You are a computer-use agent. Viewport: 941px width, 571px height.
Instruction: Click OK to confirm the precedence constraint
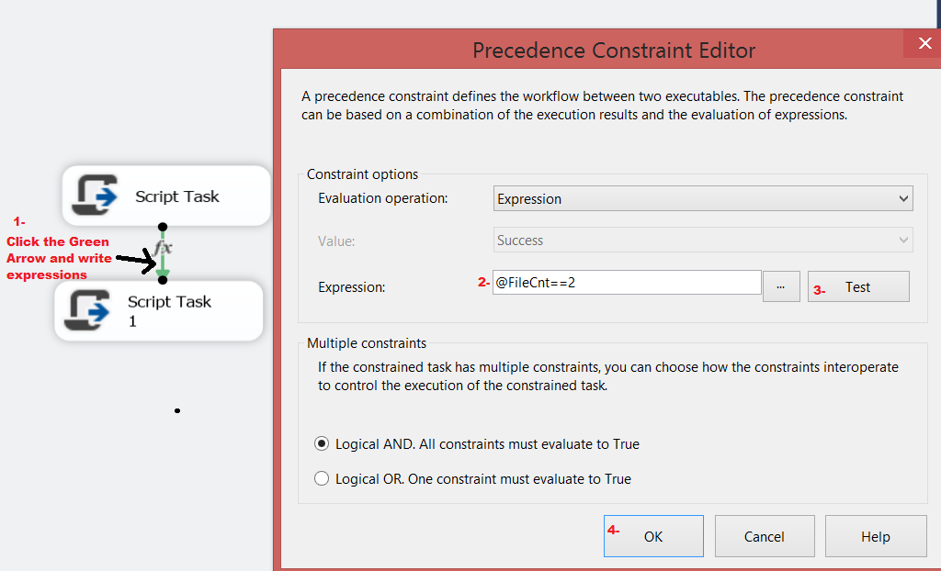[652, 536]
